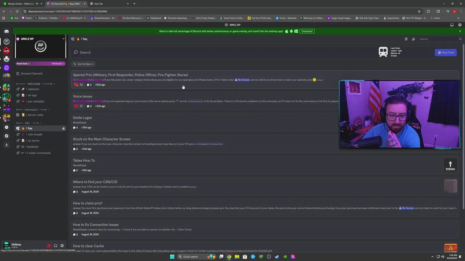This screenshot has height=261, width=465.
Task: Open the rule-breaks channel
Action: click(40, 134)
